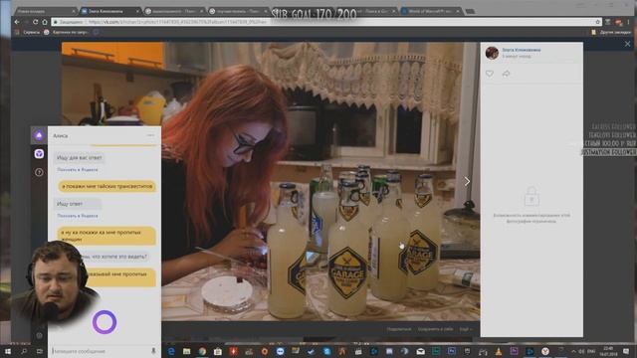637x358 pixels.
Task: Open the "Картинки по запр..." bookmark
Action: 66,32
